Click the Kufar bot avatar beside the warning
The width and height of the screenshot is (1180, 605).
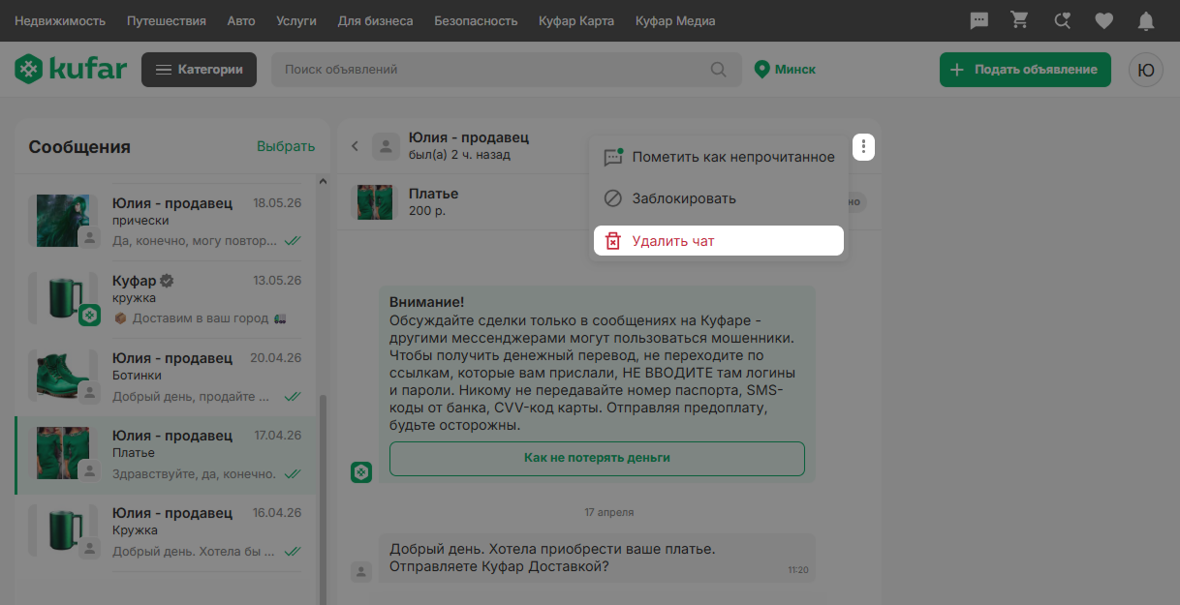pyautogui.click(x=361, y=472)
